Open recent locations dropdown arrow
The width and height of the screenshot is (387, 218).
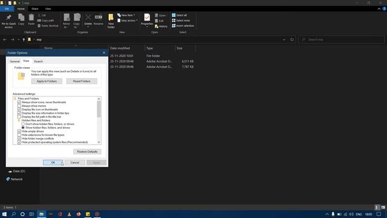[x=19, y=39]
